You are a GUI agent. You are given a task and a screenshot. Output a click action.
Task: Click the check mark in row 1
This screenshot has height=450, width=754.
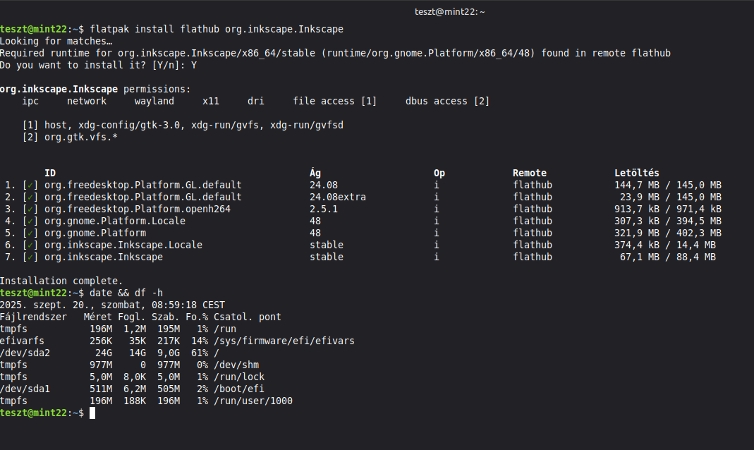[x=30, y=185]
